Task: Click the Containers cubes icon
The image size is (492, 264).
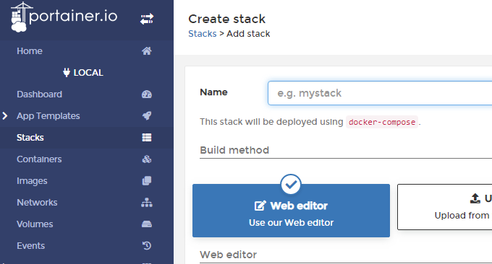Action: pos(147,159)
